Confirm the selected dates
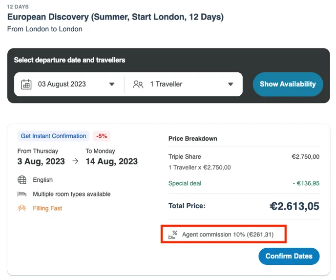This screenshot has width=336, height=280. (289, 256)
